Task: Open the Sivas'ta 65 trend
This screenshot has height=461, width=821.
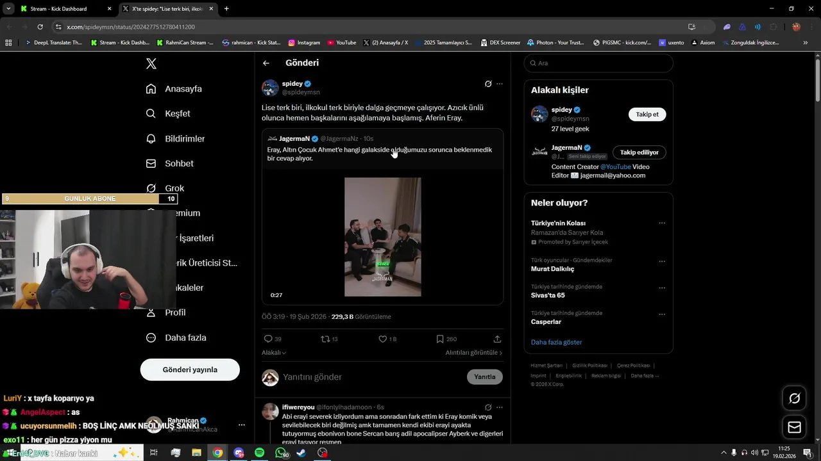Action: click(x=548, y=295)
